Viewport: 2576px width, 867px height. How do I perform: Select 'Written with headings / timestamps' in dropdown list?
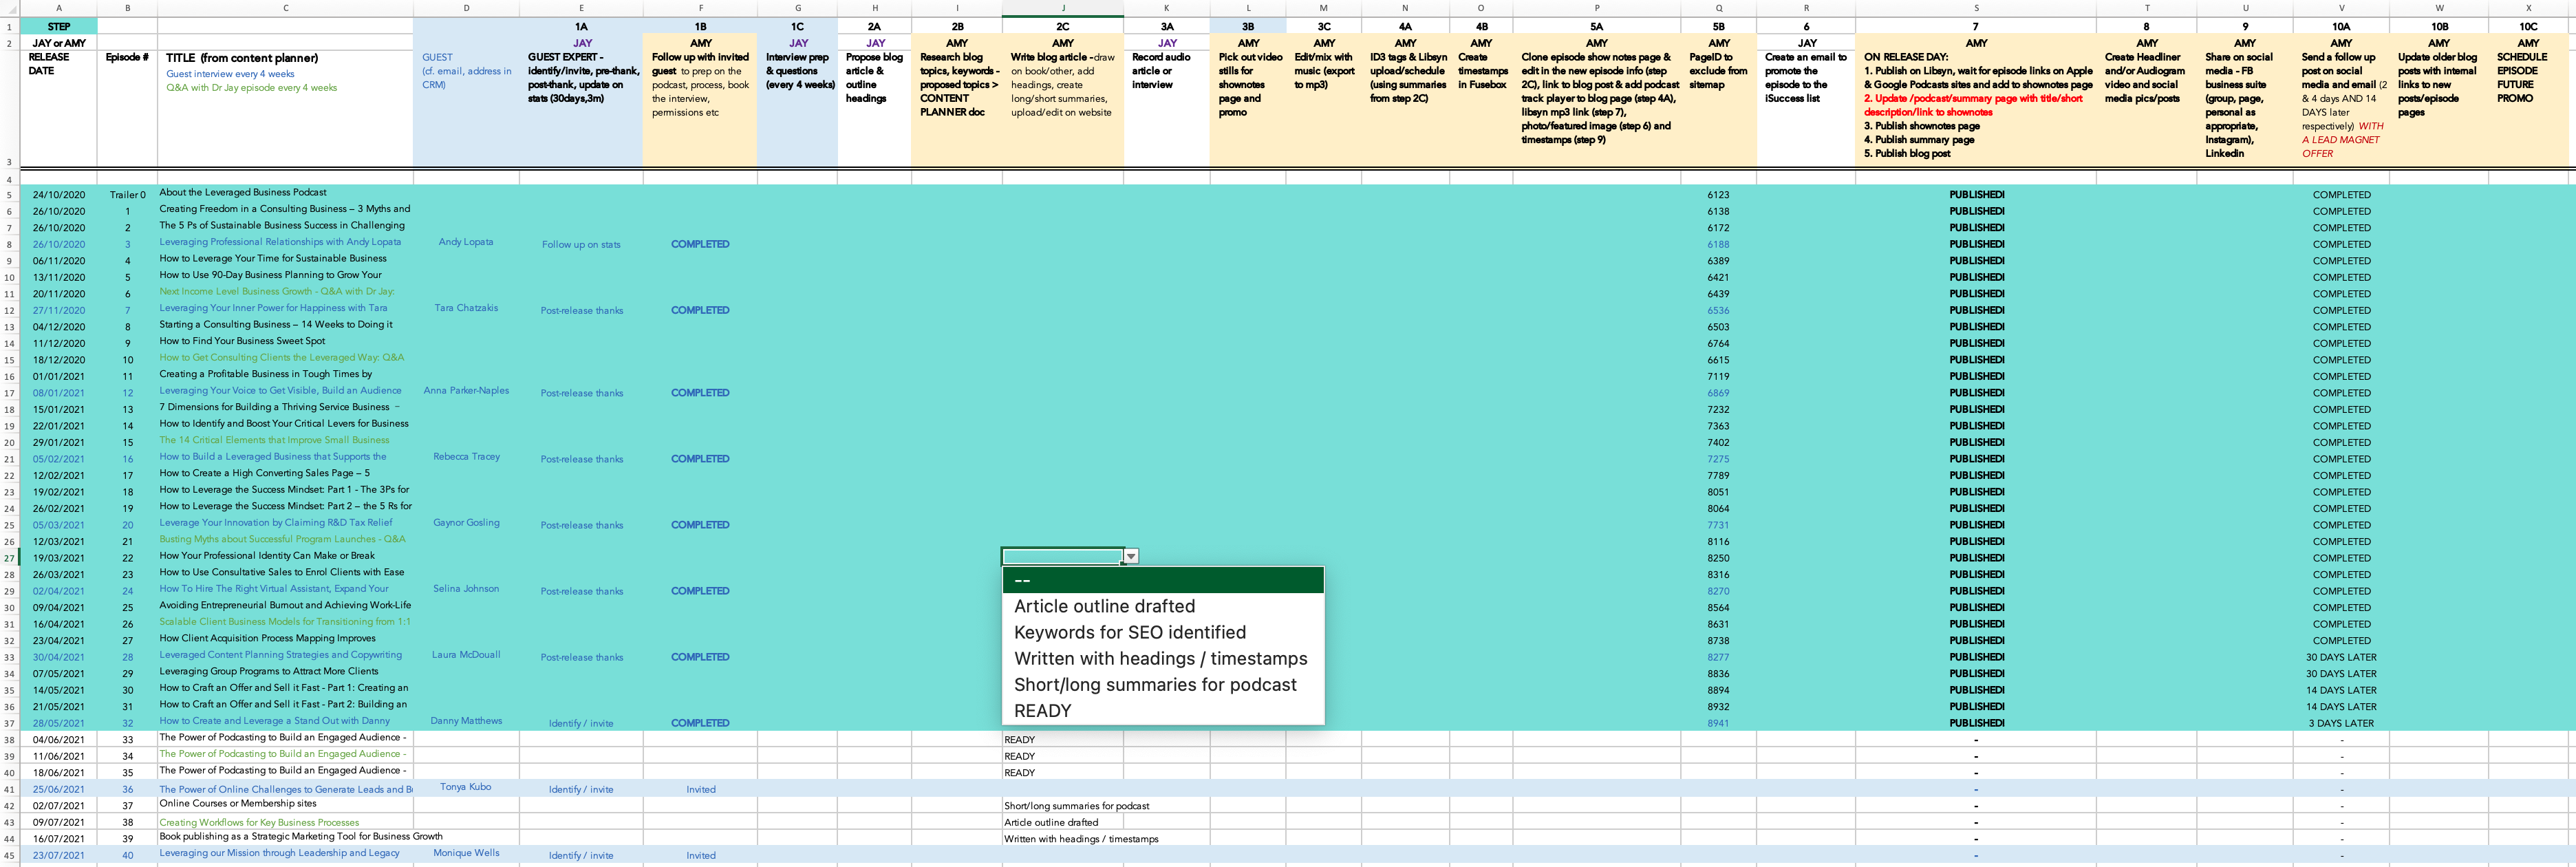(x=1163, y=658)
